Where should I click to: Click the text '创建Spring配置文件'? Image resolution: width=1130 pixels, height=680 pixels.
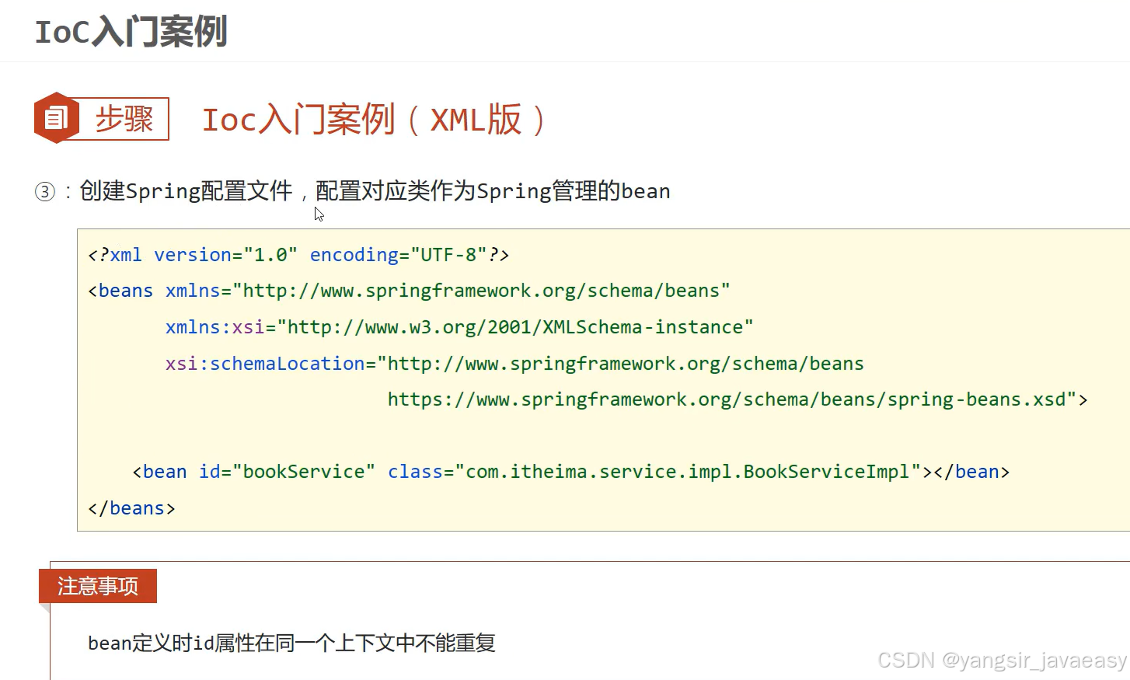[x=186, y=191]
